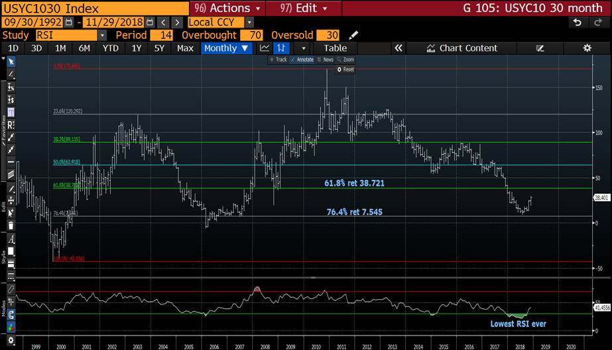This screenshot has height=350, width=612.
Task: Activate the highlighted range column tool
Action: click(11, 112)
